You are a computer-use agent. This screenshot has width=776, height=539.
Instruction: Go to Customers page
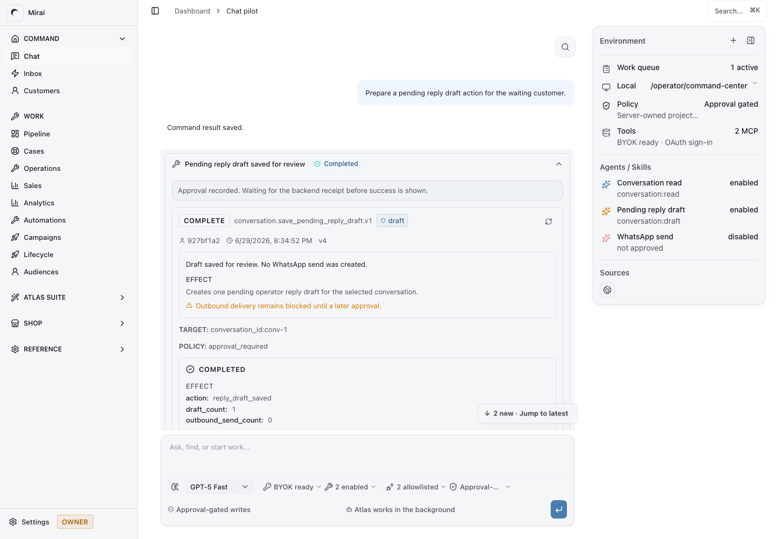click(70, 91)
